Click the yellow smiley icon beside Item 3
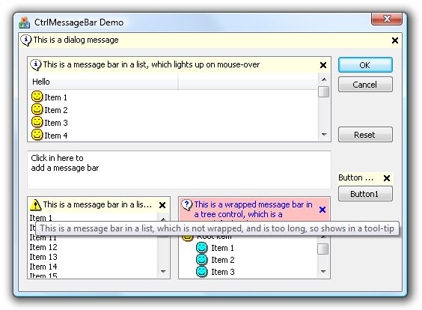 37,122
